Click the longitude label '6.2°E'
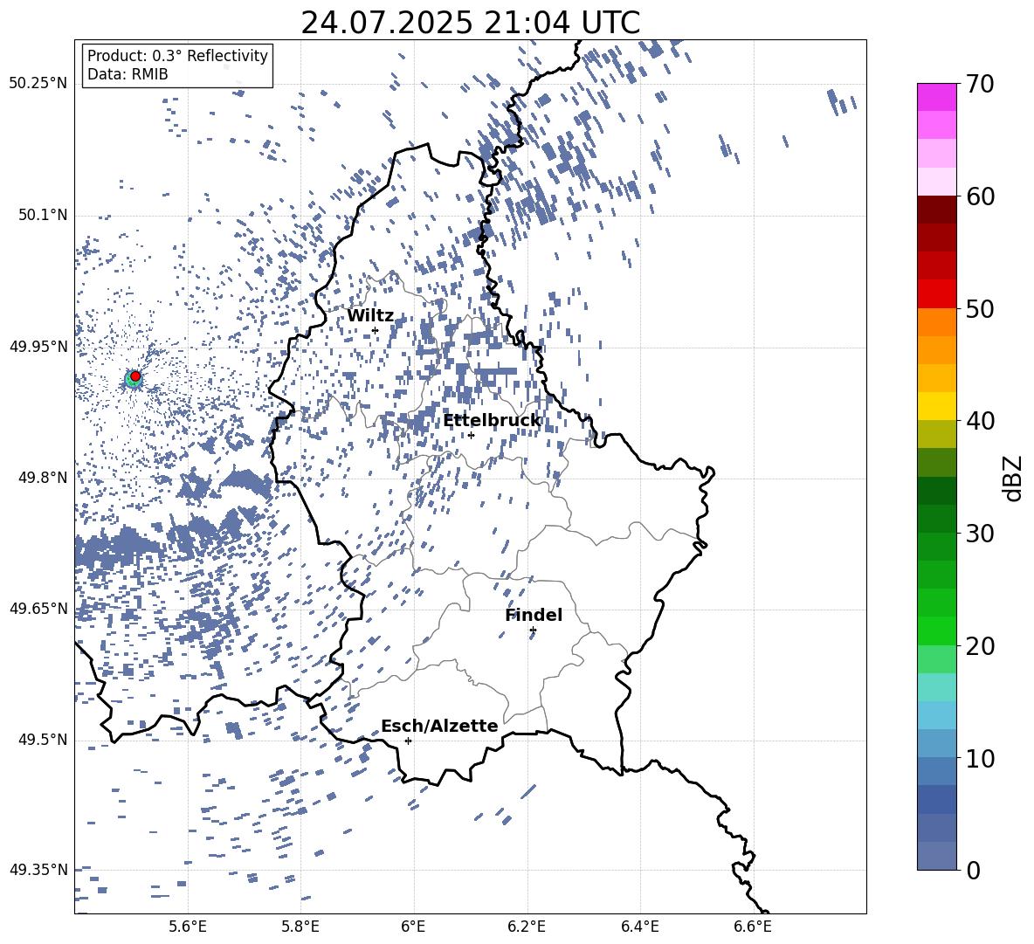The image size is (1034, 944). 527,927
